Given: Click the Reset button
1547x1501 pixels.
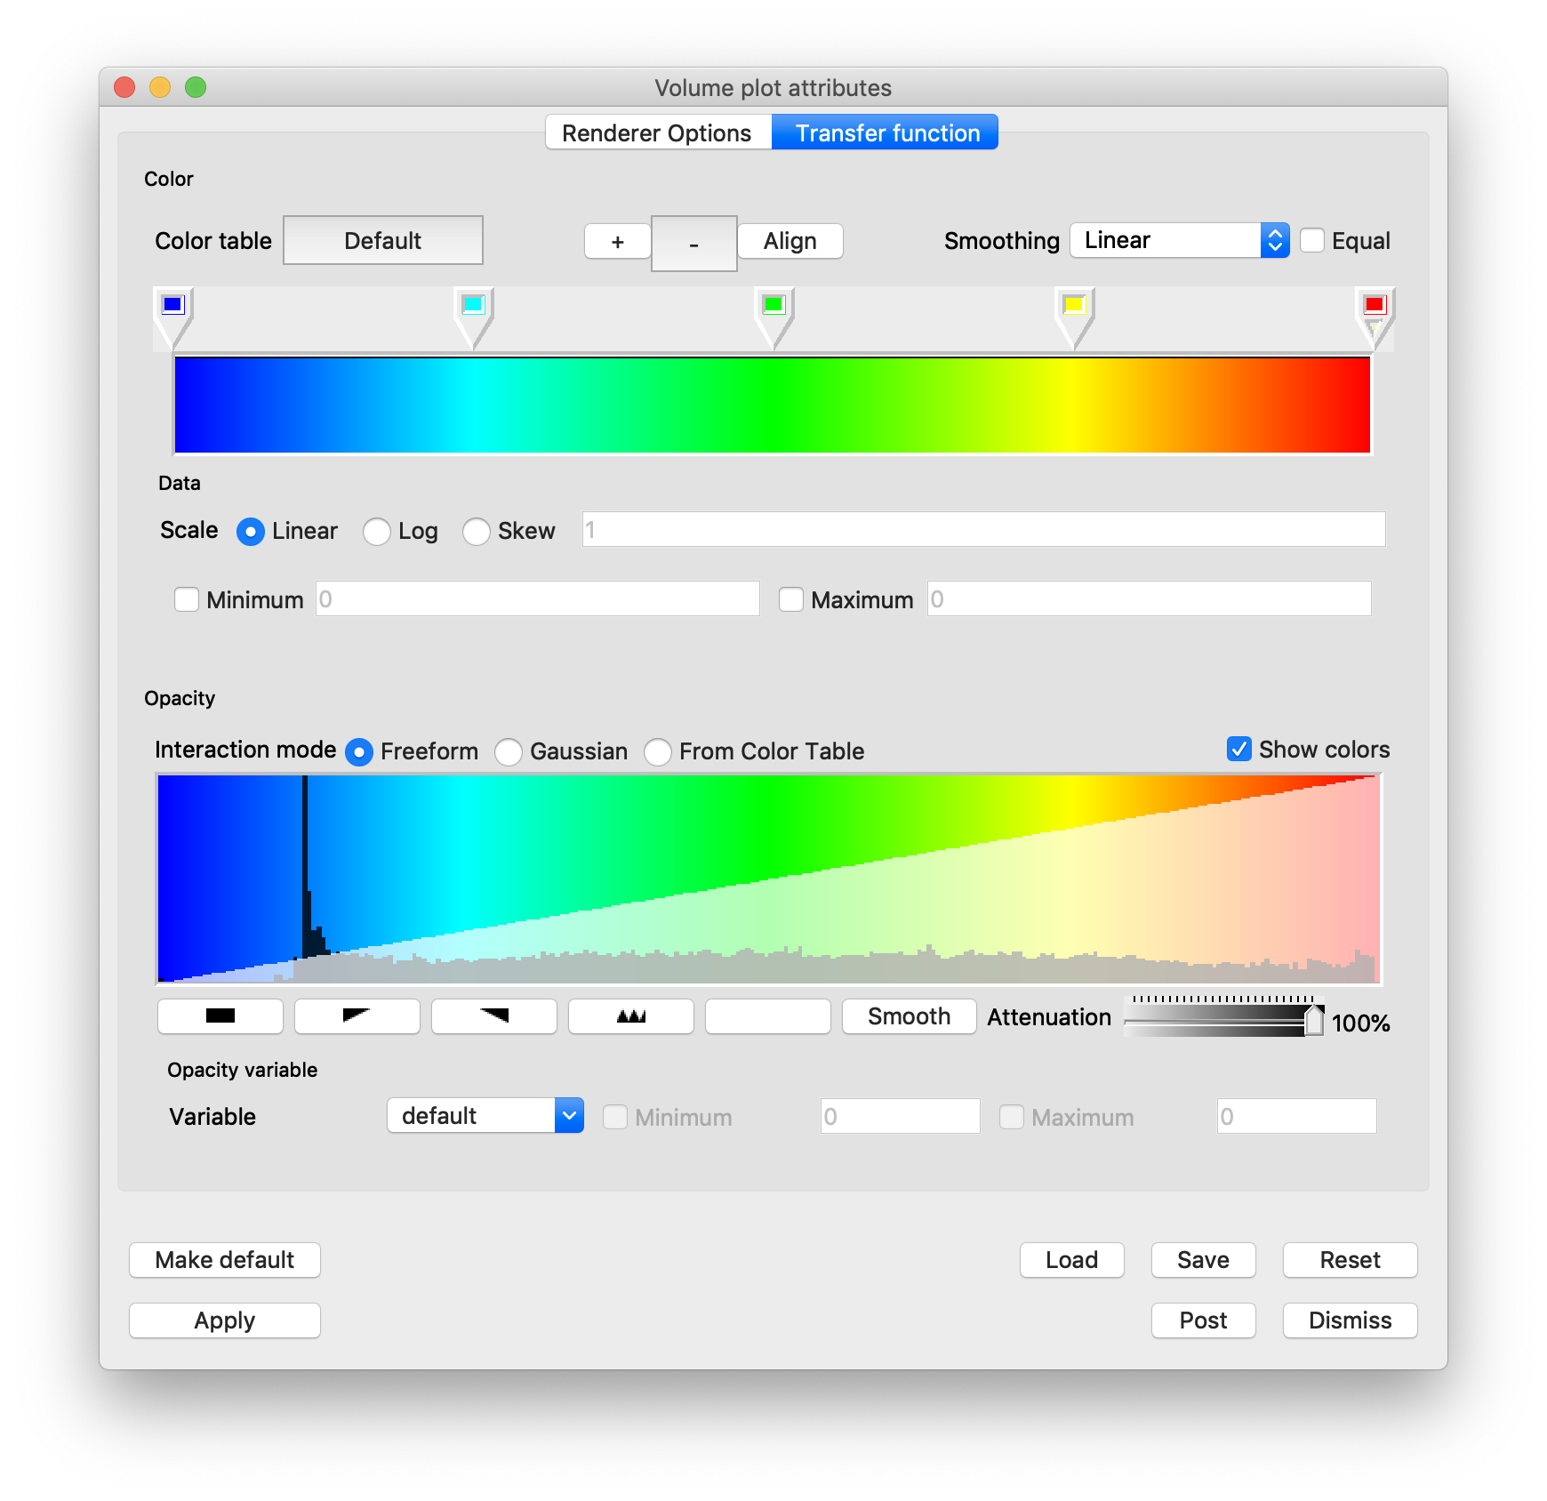Looking at the screenshot, I should [x=1351, y=1260].
